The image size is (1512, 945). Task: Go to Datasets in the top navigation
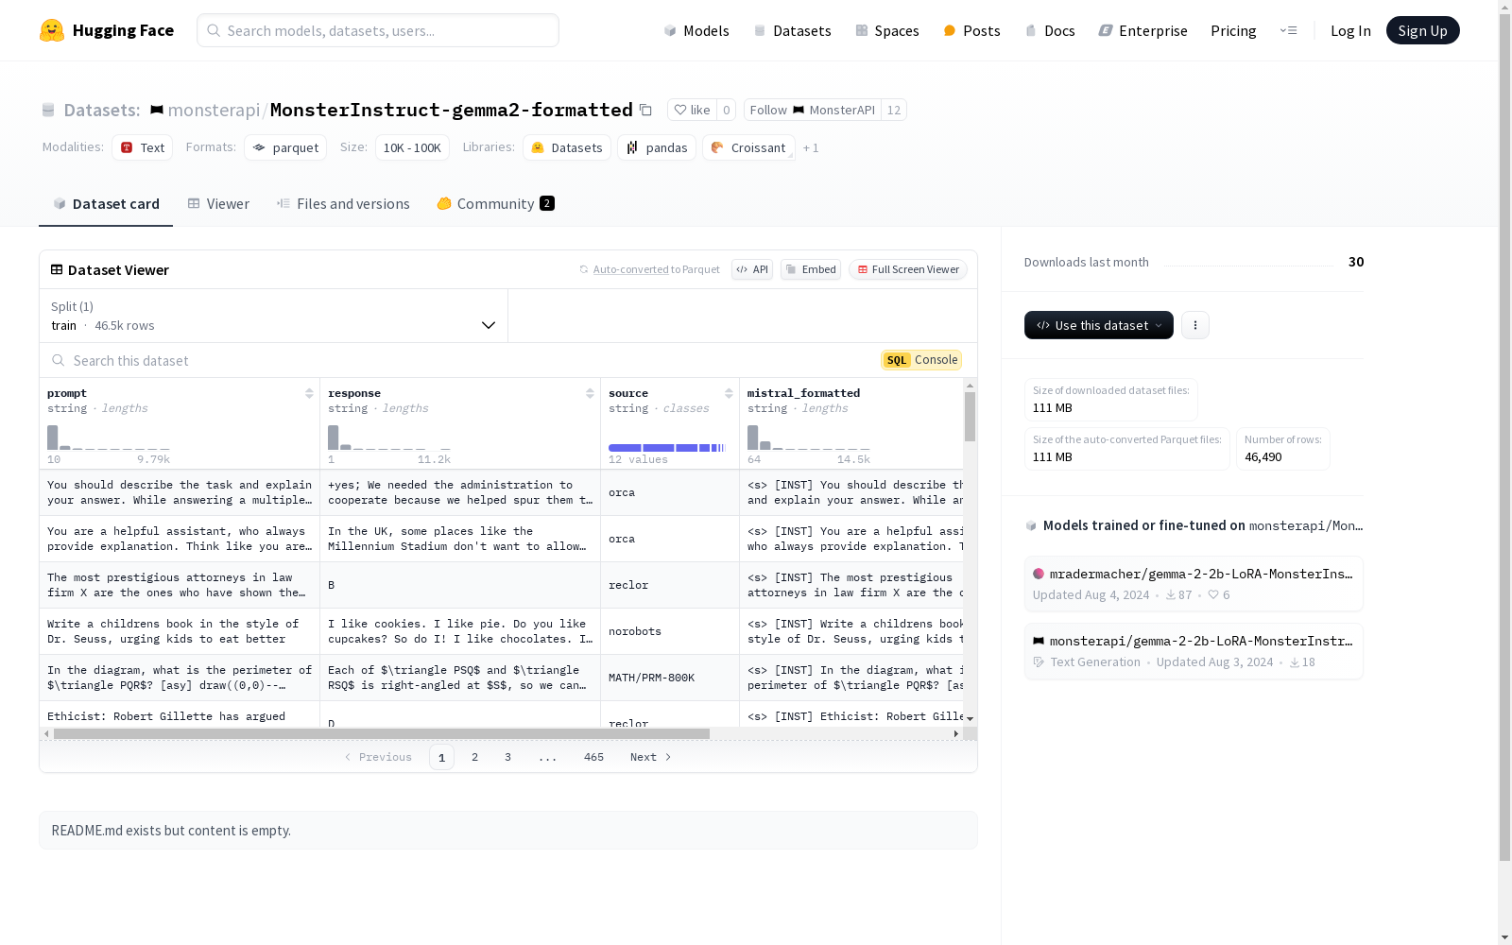pyautogui.click(x=792, y=30)
